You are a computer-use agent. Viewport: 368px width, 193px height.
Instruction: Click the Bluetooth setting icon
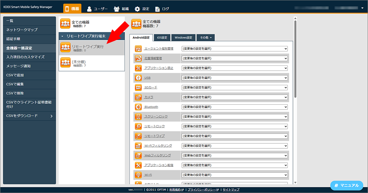click(138, 107)
